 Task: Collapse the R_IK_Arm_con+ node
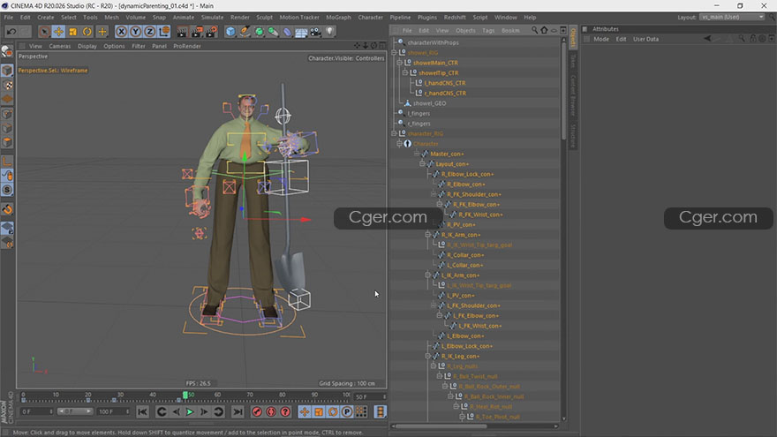tap(427, 234)
